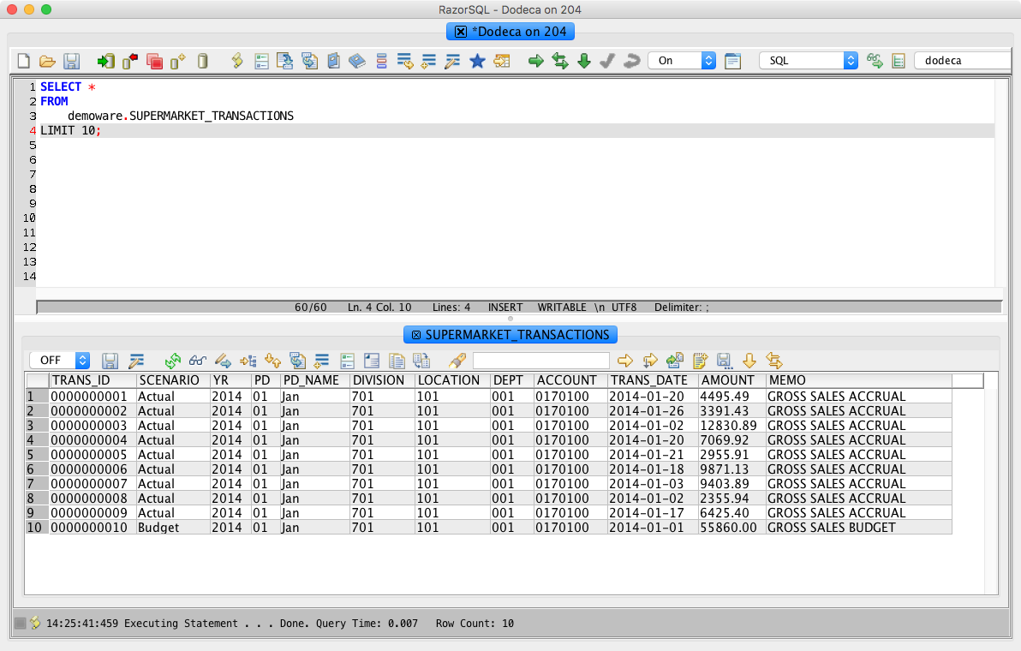This screenshot has width=1021, height=651.
Task: Click the red disconnect database icon
Action: [130, 61]
